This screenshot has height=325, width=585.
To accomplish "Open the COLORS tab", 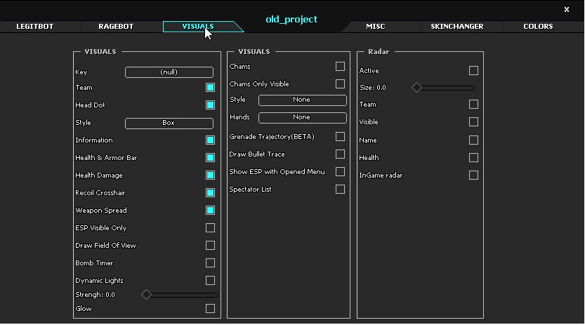I will [538, 27].
